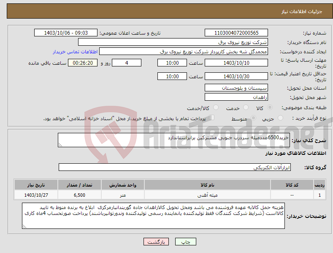Select the جزیی purchase type radio
This screenshot has height=253, width=333.
(x=280, y=118)
